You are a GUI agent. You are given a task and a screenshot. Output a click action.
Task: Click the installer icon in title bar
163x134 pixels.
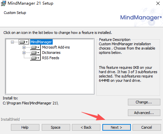point(3,3)
